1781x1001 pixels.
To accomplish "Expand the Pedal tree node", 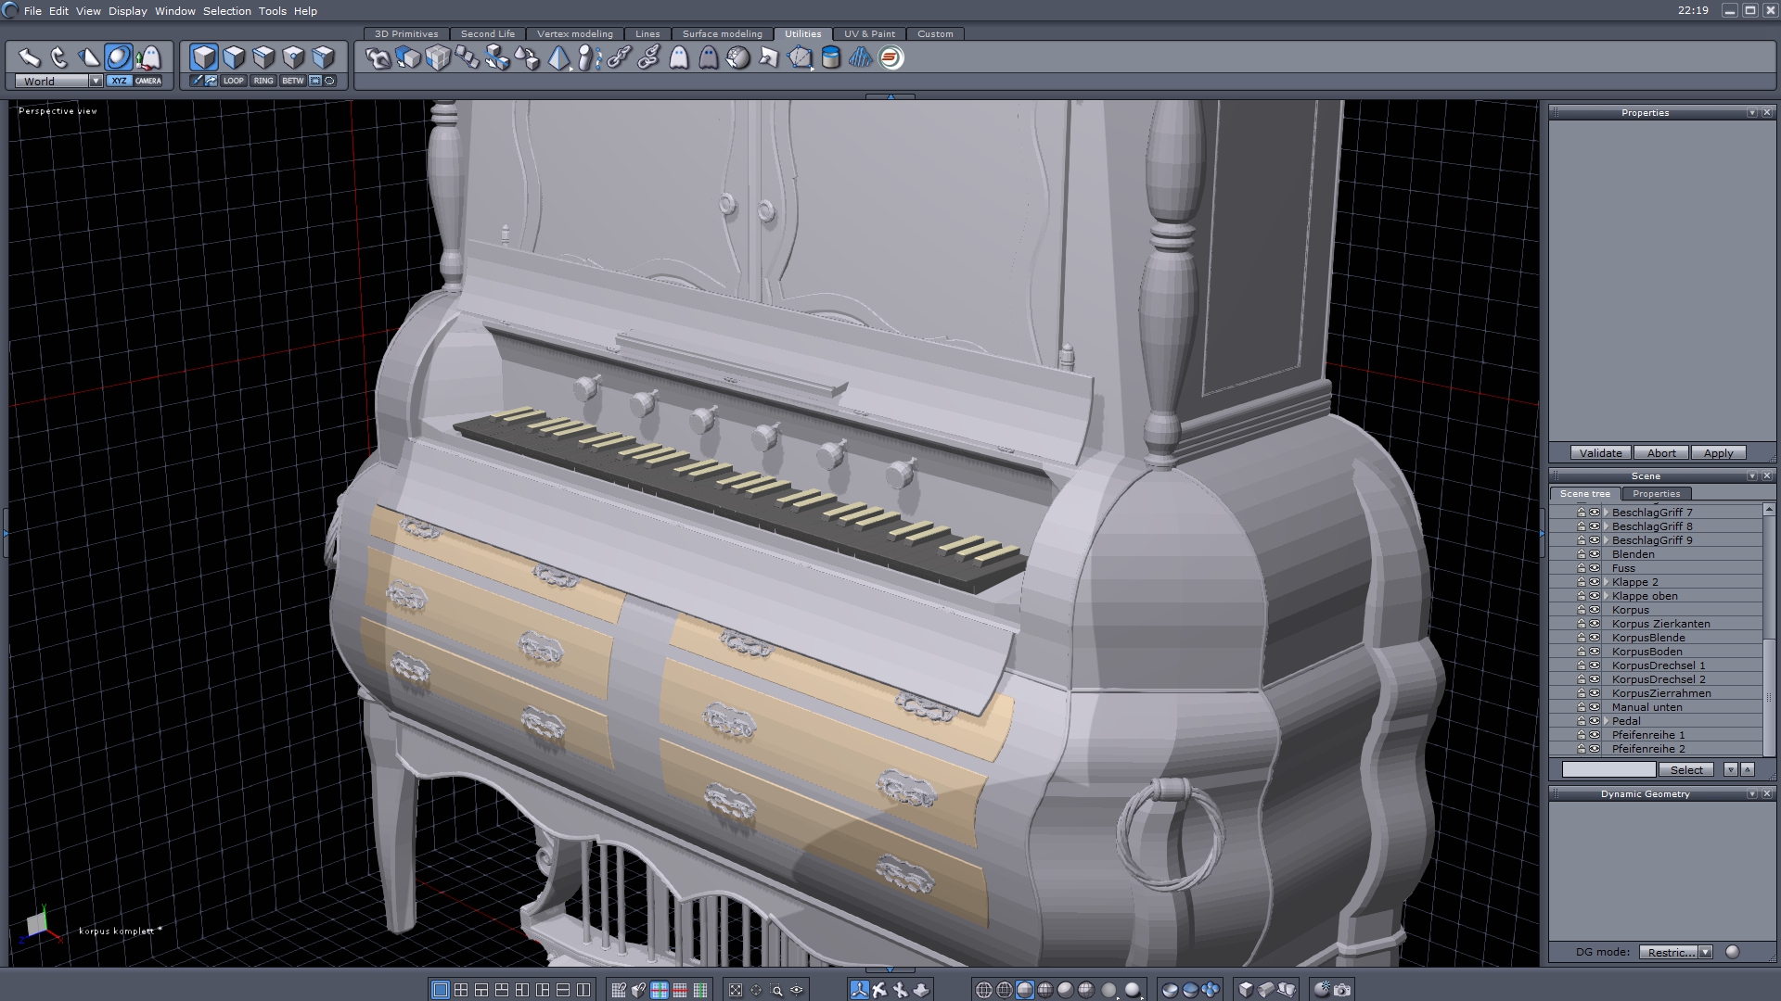I will [x=1606, y=721].
